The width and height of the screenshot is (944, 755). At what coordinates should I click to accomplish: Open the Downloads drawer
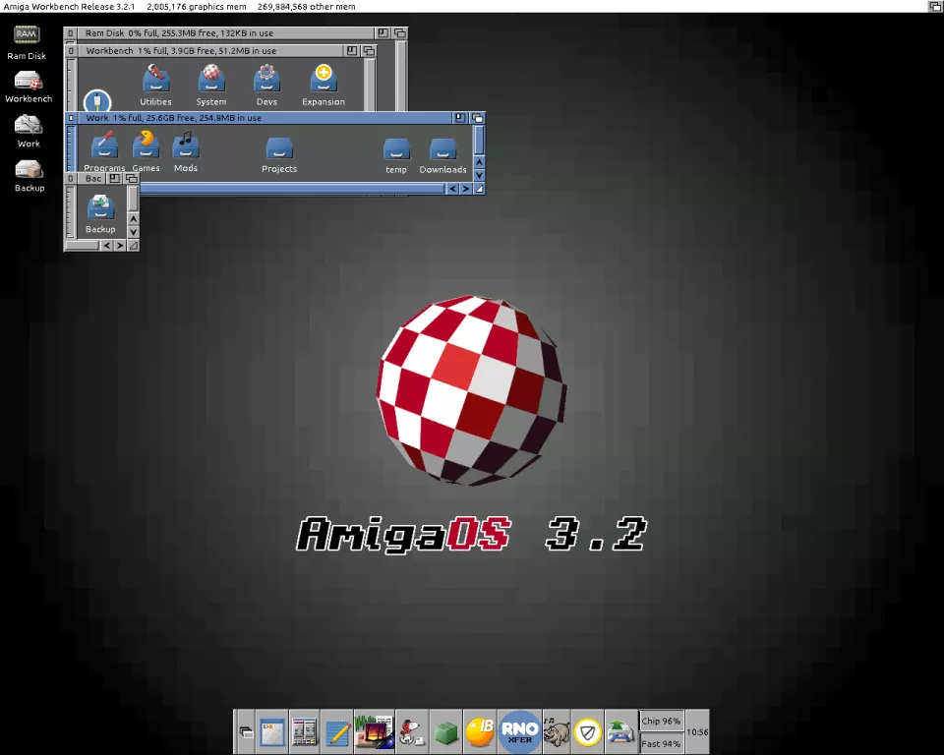443,149
